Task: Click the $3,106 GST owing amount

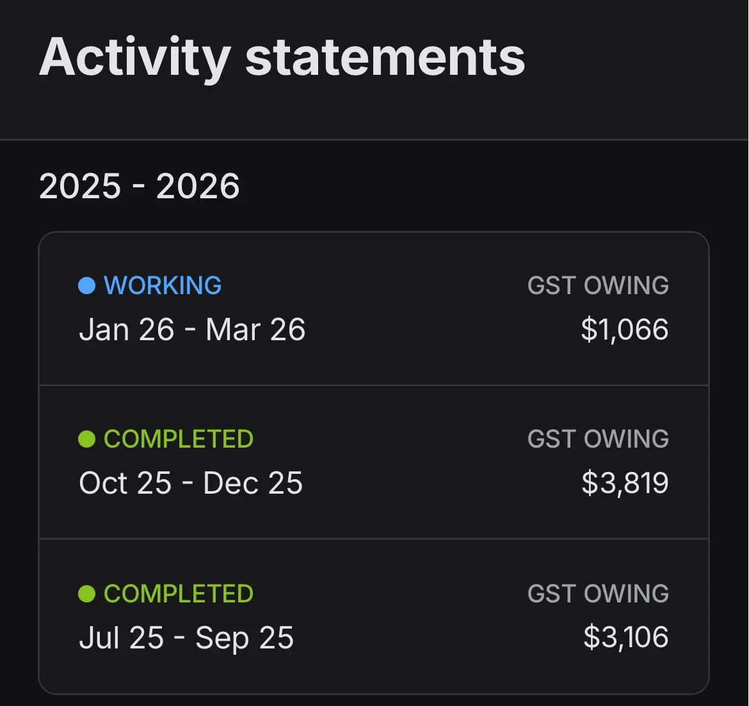Action: pyautogui.click(x=625, y=638)
